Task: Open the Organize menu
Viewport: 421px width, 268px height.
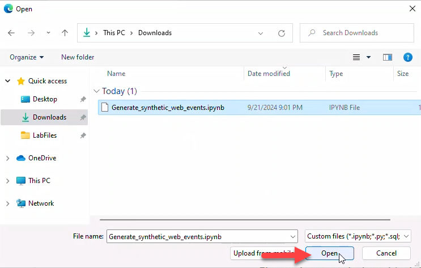Action: pos(27,57)
